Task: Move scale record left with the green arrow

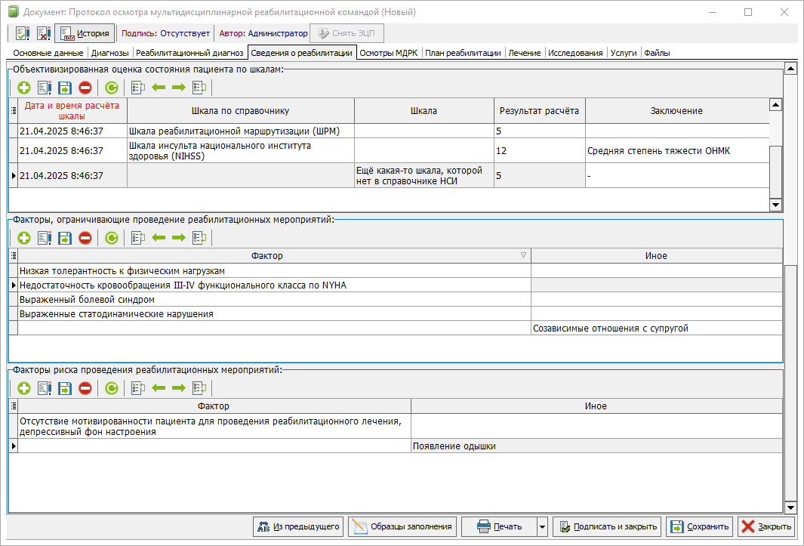Action: coord(159,88)
